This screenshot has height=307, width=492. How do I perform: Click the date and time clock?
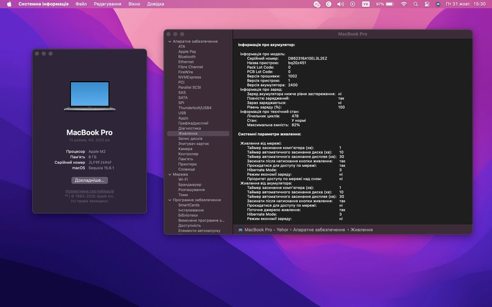pyautogui.click(x=465, y=4)
